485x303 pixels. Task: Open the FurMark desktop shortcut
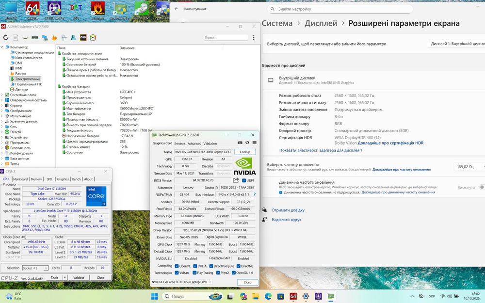click(x=98, y=11)
